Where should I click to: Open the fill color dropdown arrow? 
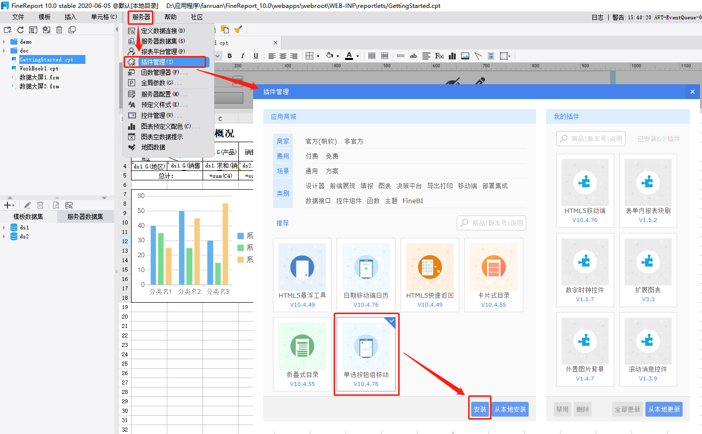pyautogui.click(x=338, y=56)
